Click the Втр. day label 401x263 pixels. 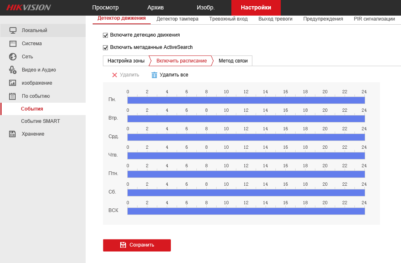point(113,118)
